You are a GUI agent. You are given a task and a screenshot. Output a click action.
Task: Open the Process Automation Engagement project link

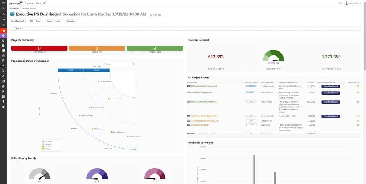tap(203, 102)
